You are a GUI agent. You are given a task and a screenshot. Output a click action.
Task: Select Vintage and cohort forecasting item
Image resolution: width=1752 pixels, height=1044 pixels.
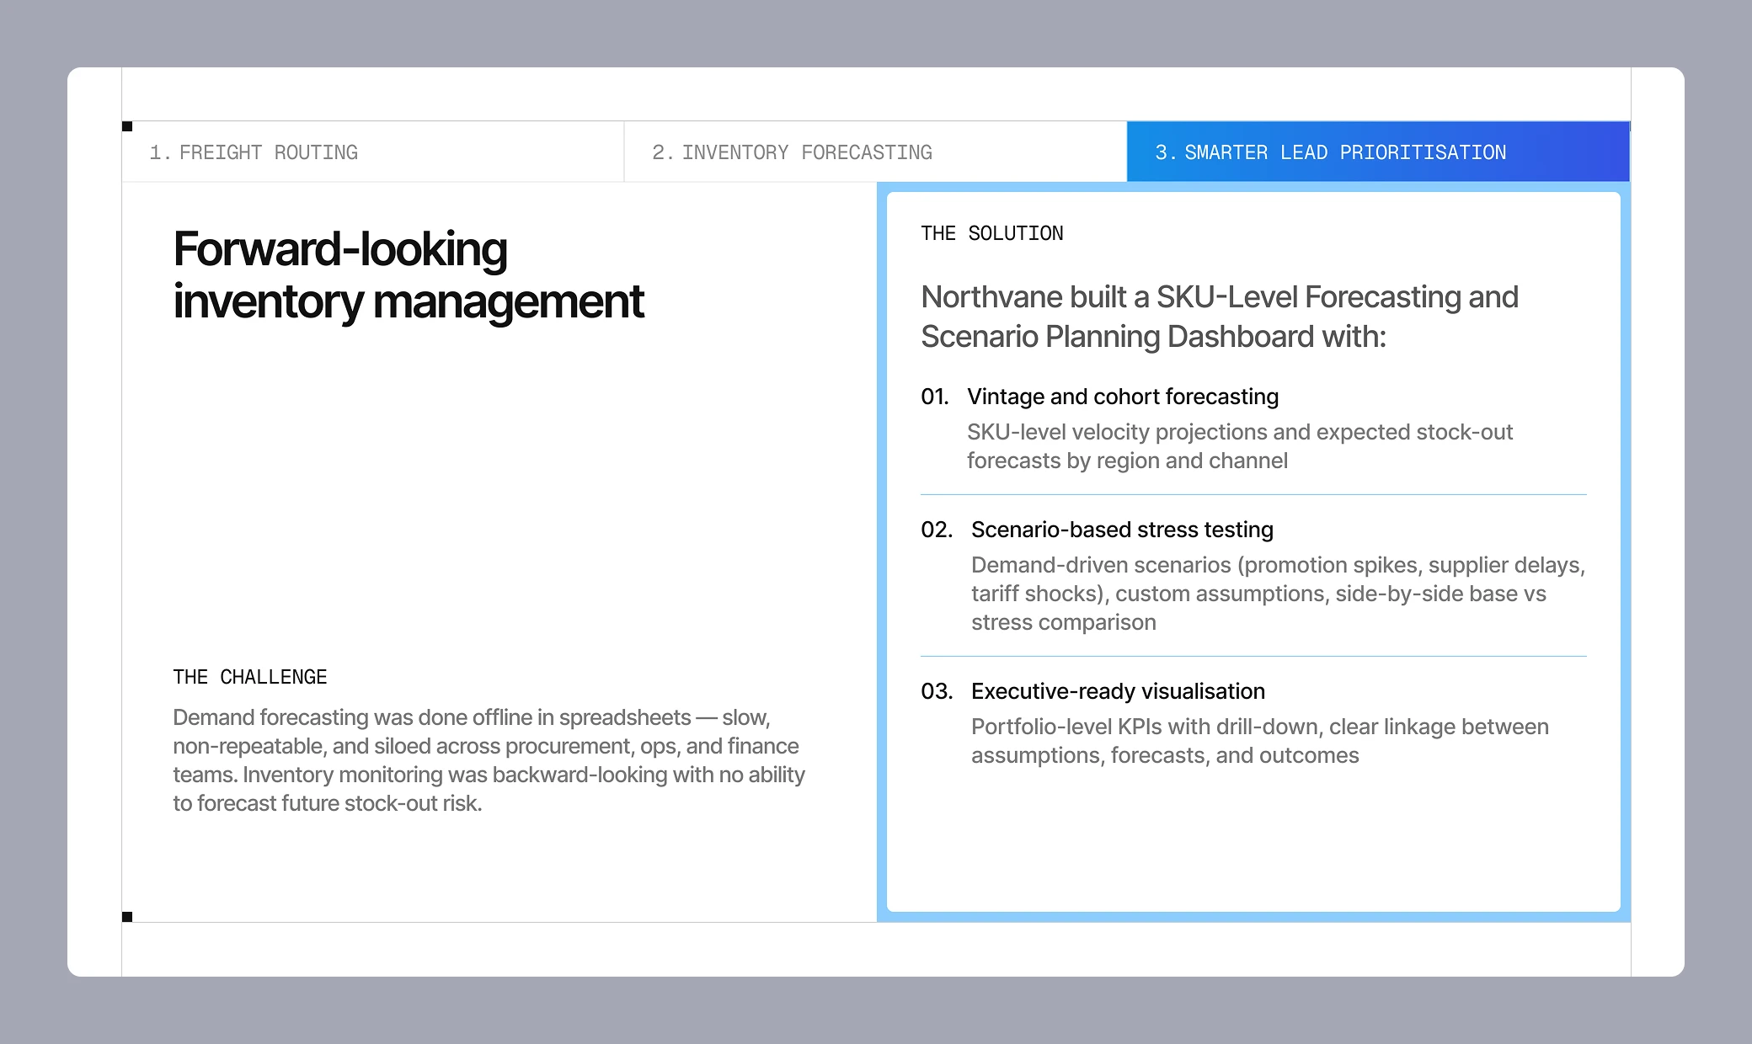coord(1123,397)
